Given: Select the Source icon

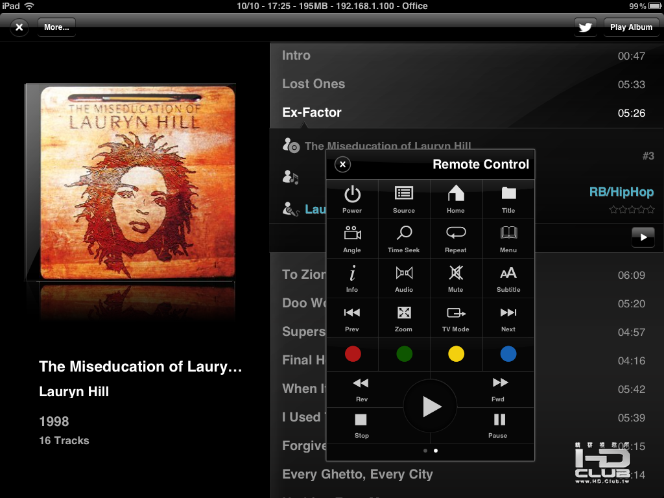Looking at the screenshot, I should click(x=404, y=200).
